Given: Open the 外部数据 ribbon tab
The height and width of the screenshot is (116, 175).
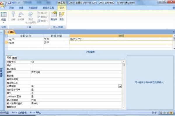Looking at the screenshot, I should click(33, 8).
